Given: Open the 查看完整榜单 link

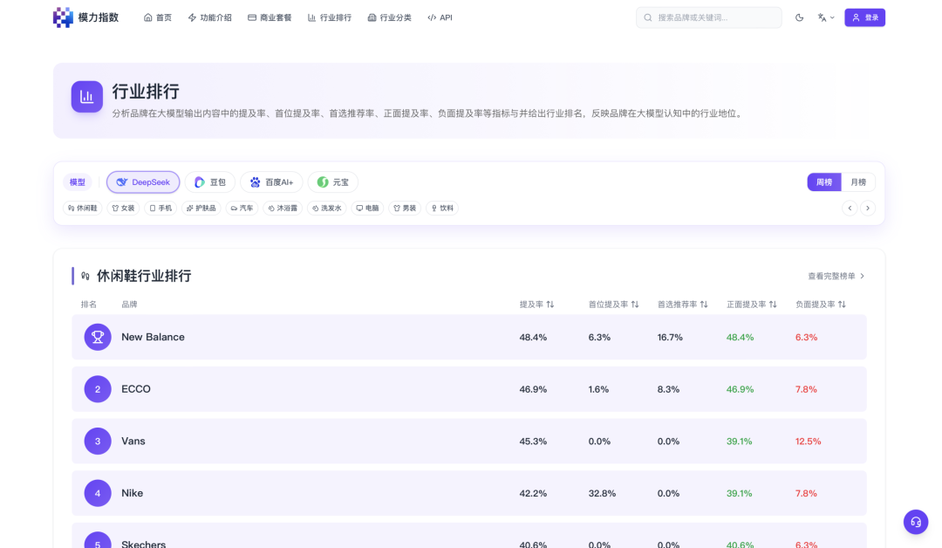Looking at the screenshot, I should coord(836,276).
